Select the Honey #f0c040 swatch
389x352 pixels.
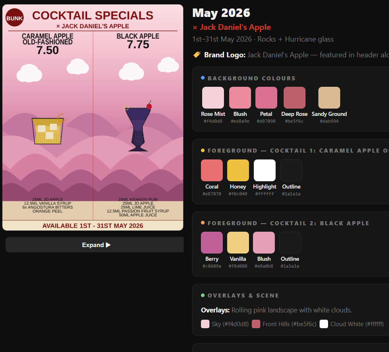238,170
